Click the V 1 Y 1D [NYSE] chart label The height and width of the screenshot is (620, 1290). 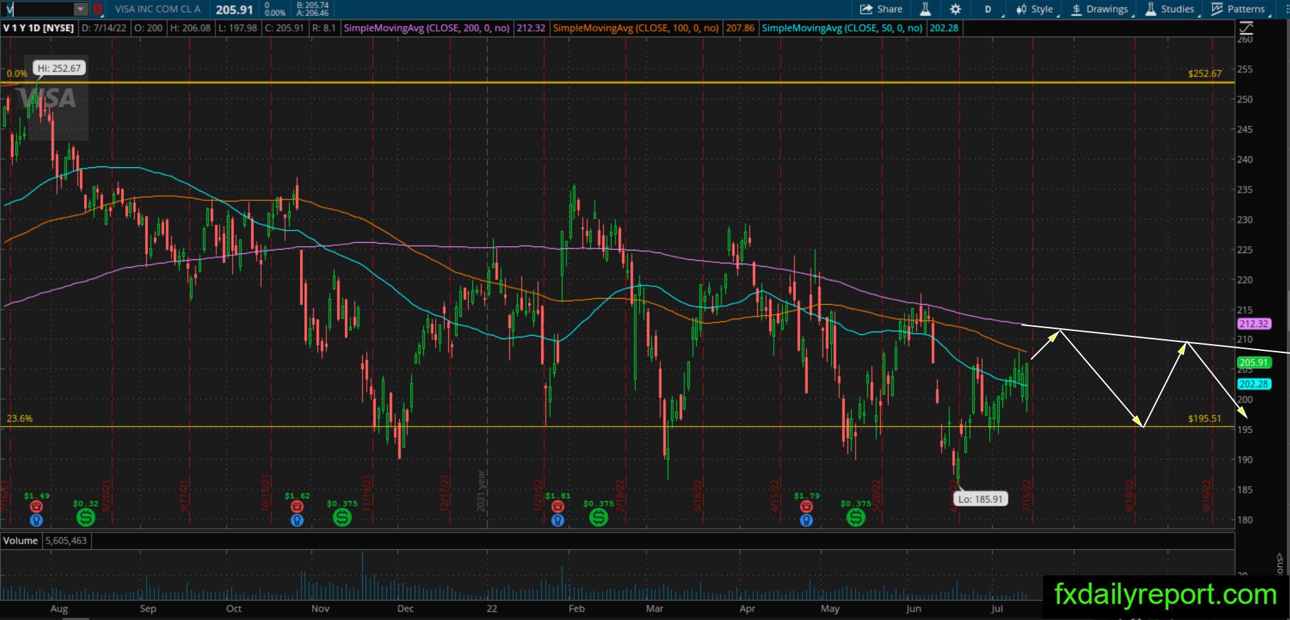pyautogui.click(x=39, y=28)
